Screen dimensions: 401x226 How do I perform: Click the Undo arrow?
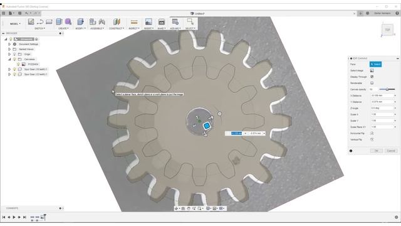[26, 13]
